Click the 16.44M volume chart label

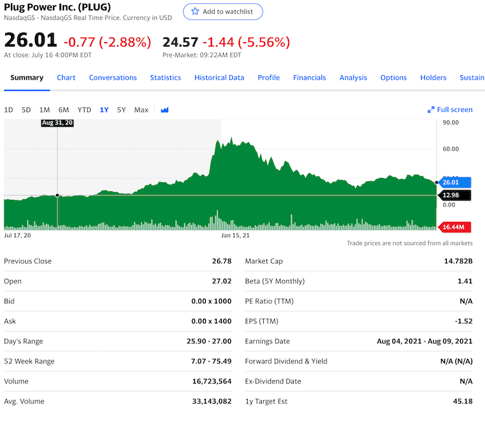[455, 227]
